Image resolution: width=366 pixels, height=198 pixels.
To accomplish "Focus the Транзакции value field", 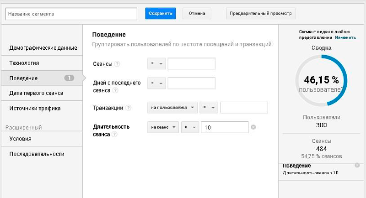I will [244, 108].
